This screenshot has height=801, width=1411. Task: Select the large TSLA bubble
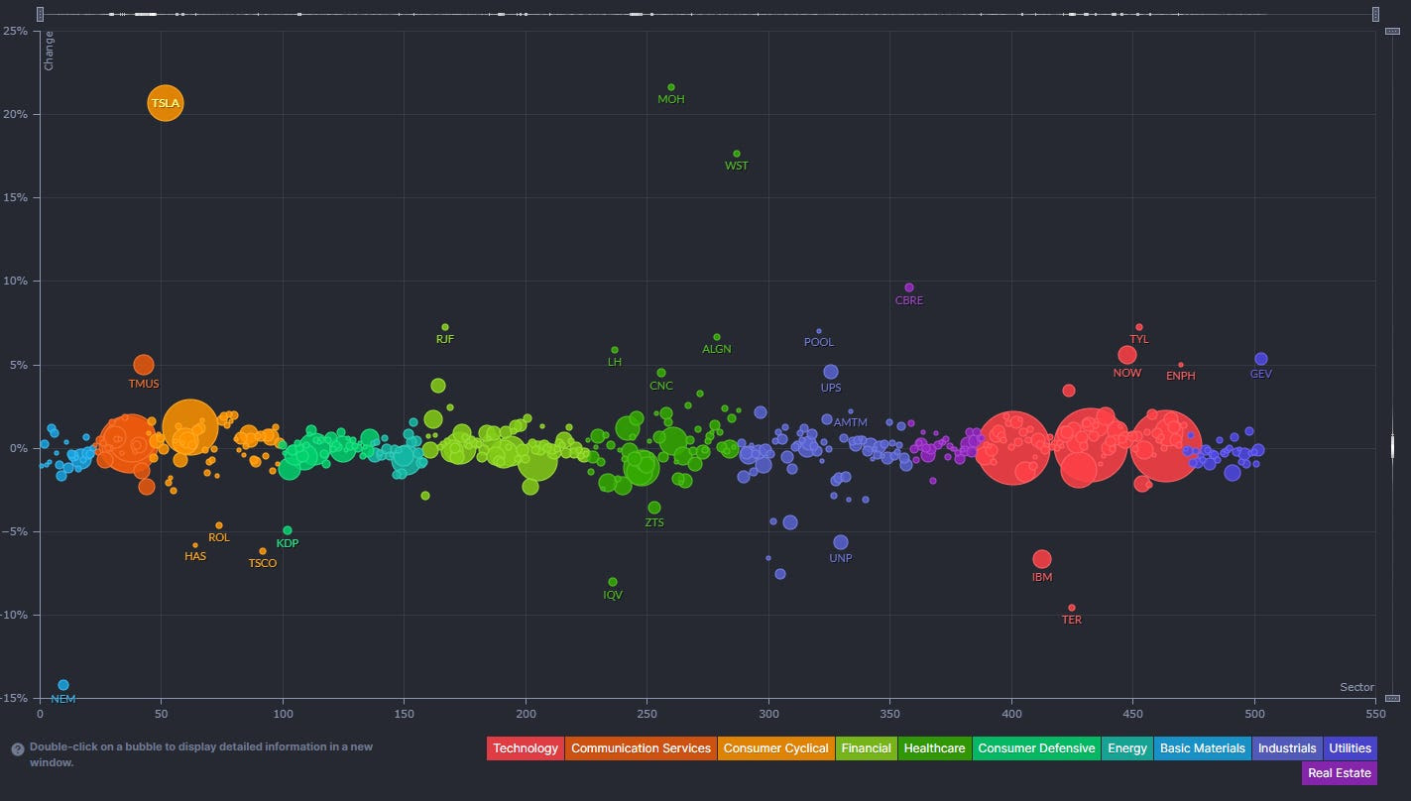coord(166,103)
